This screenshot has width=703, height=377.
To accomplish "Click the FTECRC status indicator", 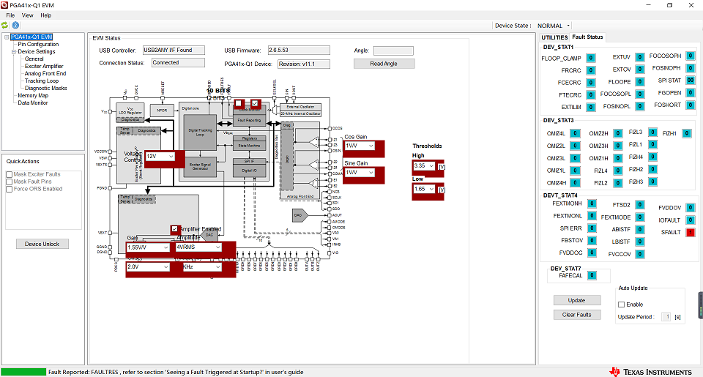I will [591, 95].
